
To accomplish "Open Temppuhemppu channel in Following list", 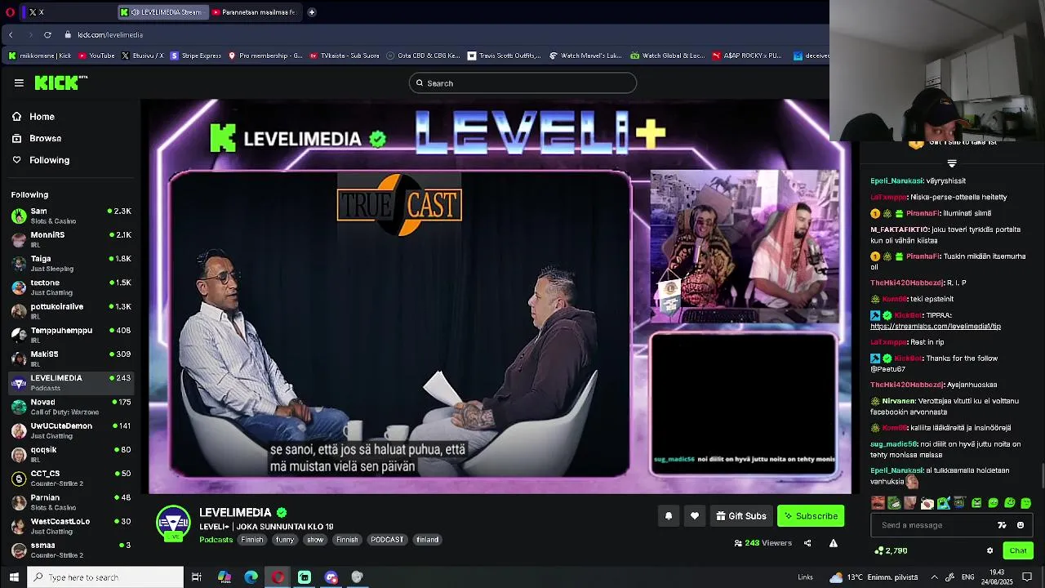I will coord(70,335).
